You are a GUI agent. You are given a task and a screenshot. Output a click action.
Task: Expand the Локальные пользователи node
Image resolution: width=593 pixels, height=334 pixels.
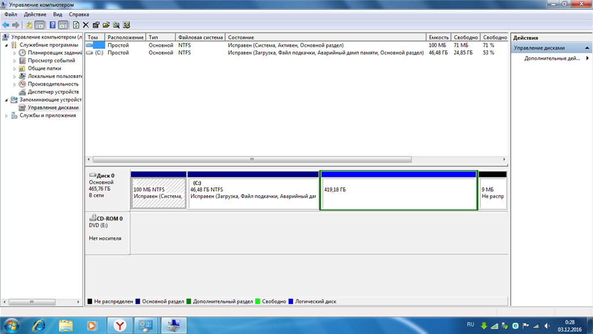coord(14,77)
